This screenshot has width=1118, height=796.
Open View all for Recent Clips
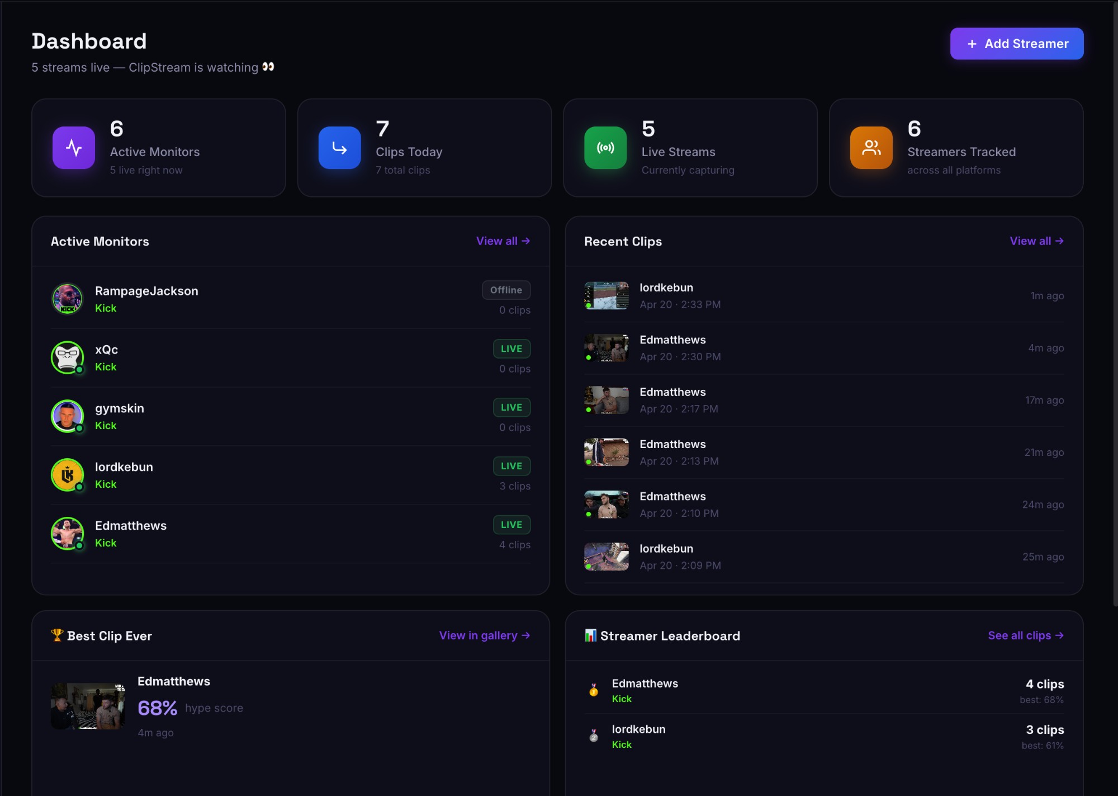pos(1036,241)
